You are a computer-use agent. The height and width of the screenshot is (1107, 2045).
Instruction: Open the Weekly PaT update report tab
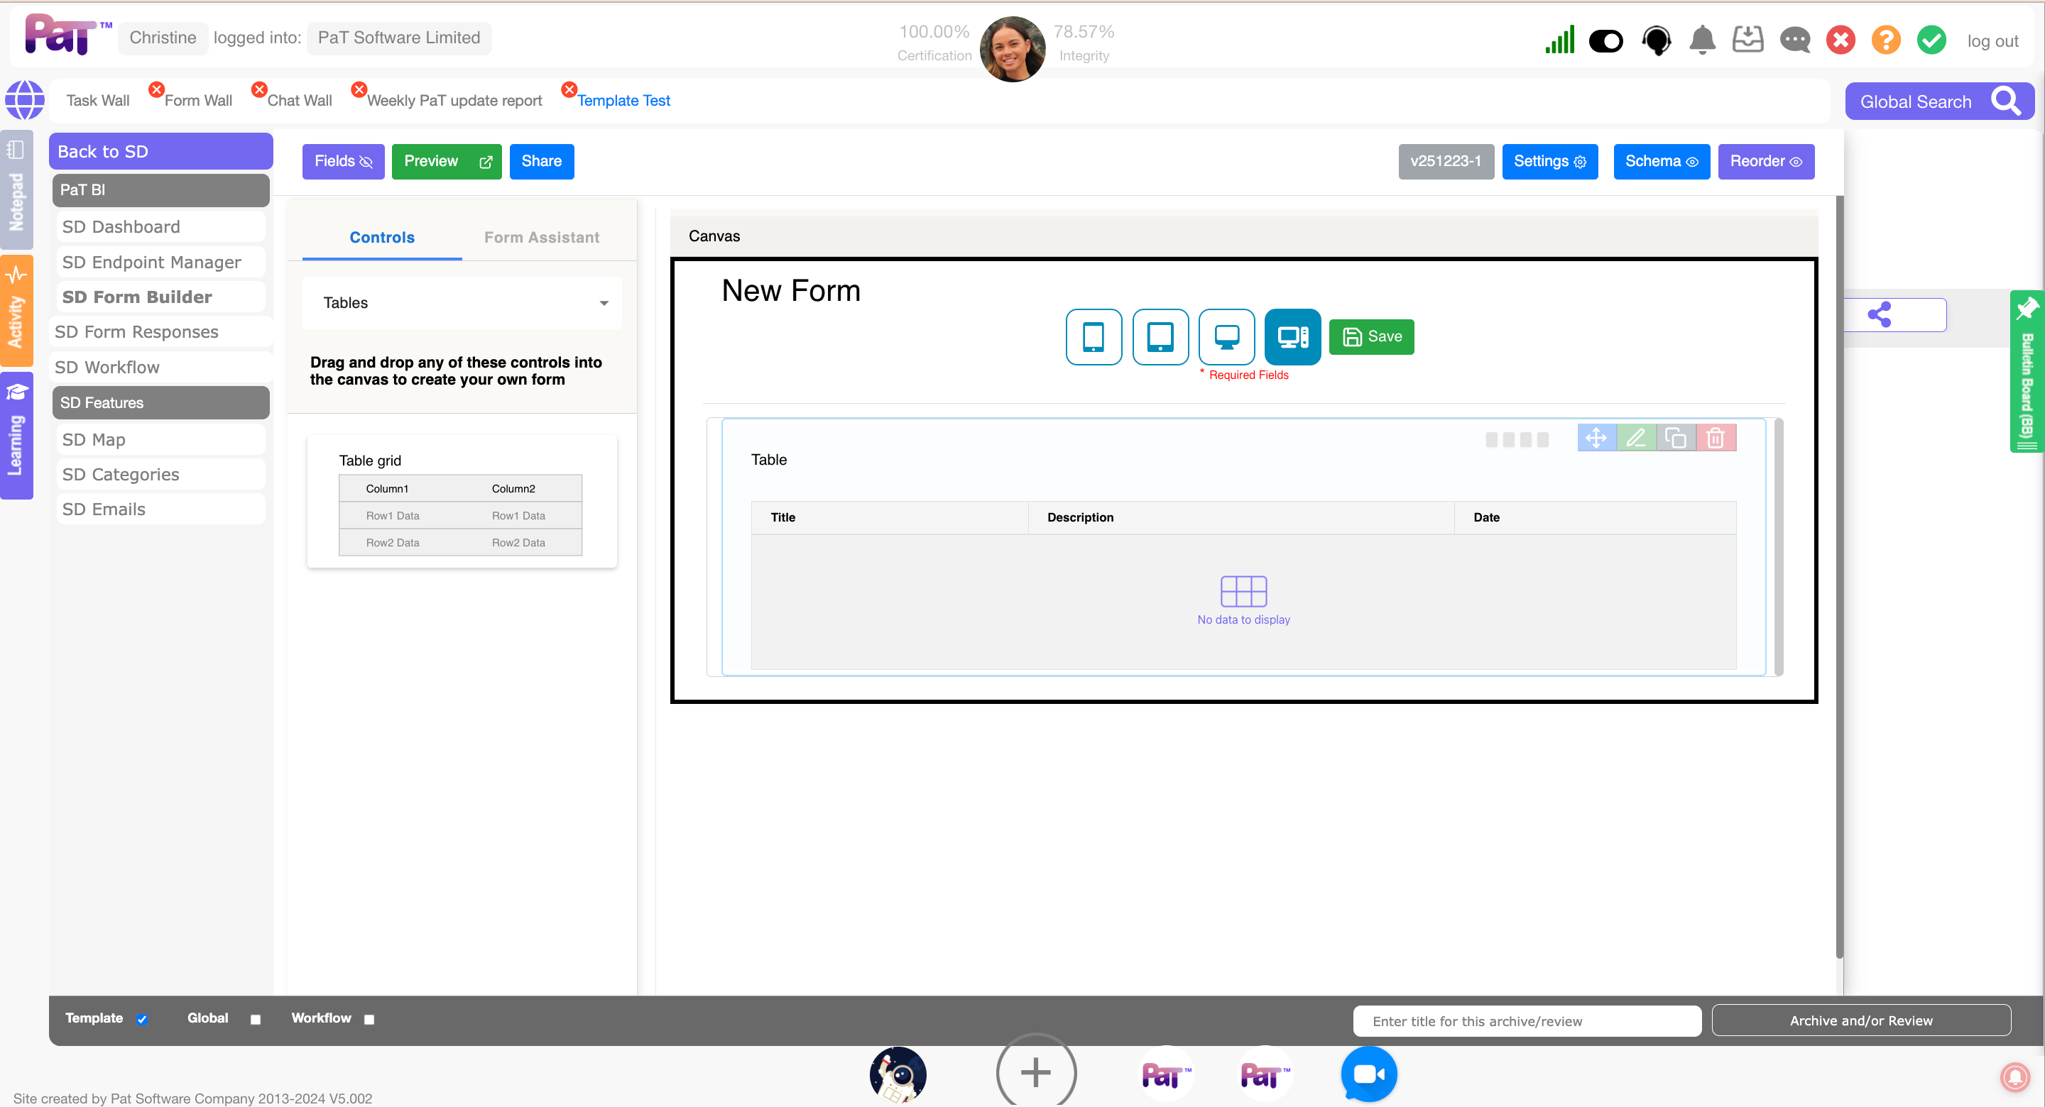[x=454, y=101]
